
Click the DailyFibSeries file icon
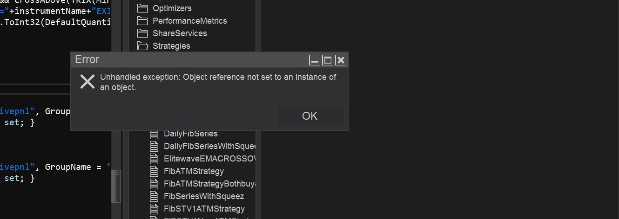pos(155,134)
